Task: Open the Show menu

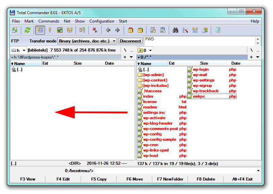Action: point(80,21)
